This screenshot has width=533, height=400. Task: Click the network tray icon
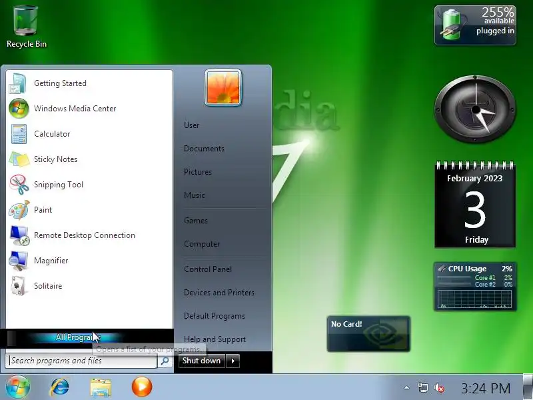tap(423, 388)
